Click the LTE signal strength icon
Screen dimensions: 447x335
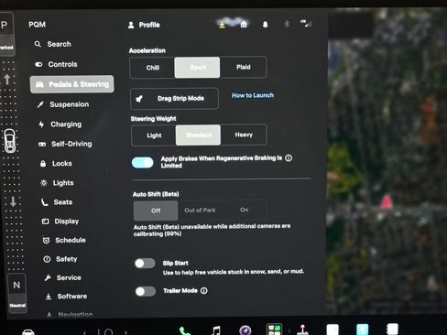(306, 24)
